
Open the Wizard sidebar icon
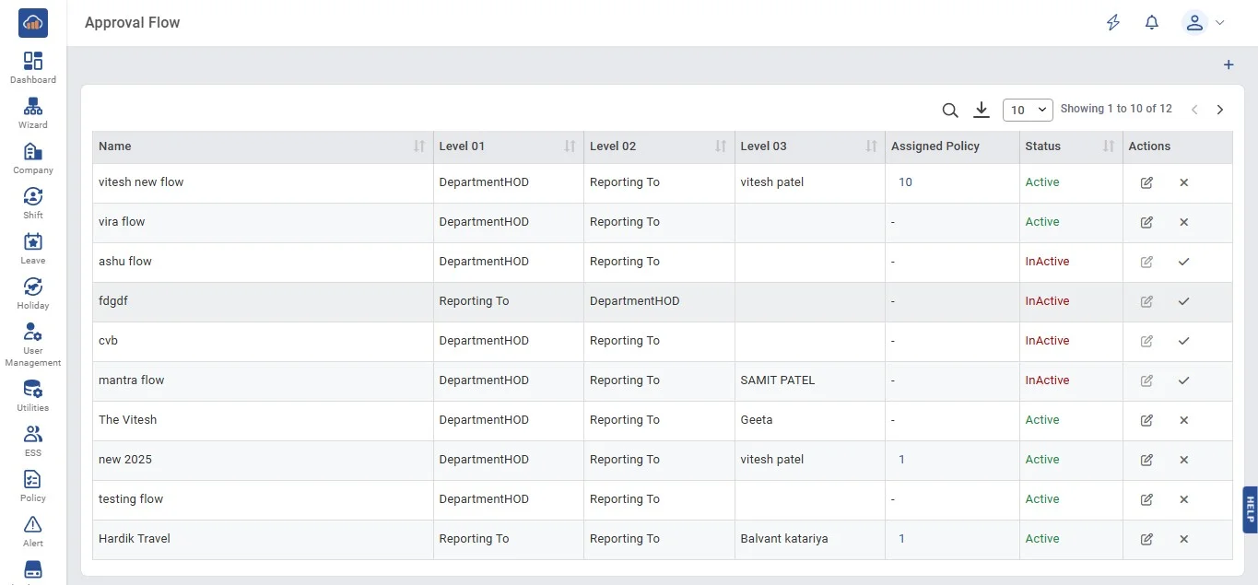(x=33, y=112)
